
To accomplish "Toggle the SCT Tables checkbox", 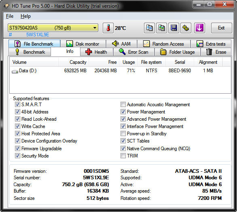I will pos(123,141).
